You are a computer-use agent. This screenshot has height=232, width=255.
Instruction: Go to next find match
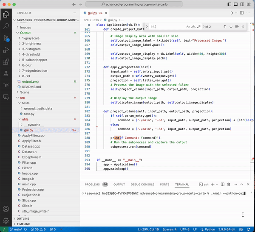tap(231, 26)
